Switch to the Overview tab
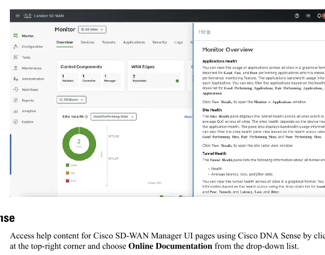This screenshot has width=325, height=255. click(x=64, y=42)
